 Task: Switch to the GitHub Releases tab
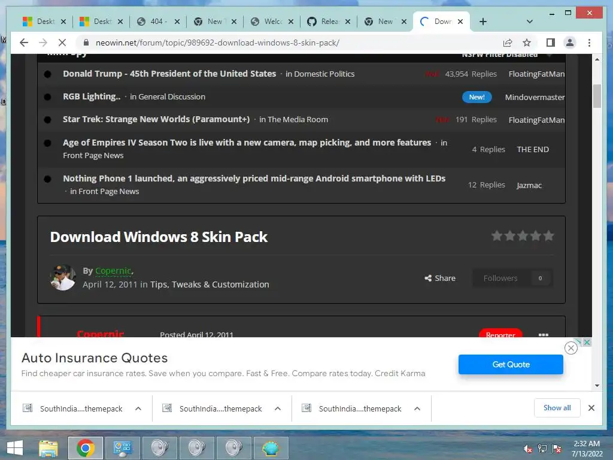(329, 22)
